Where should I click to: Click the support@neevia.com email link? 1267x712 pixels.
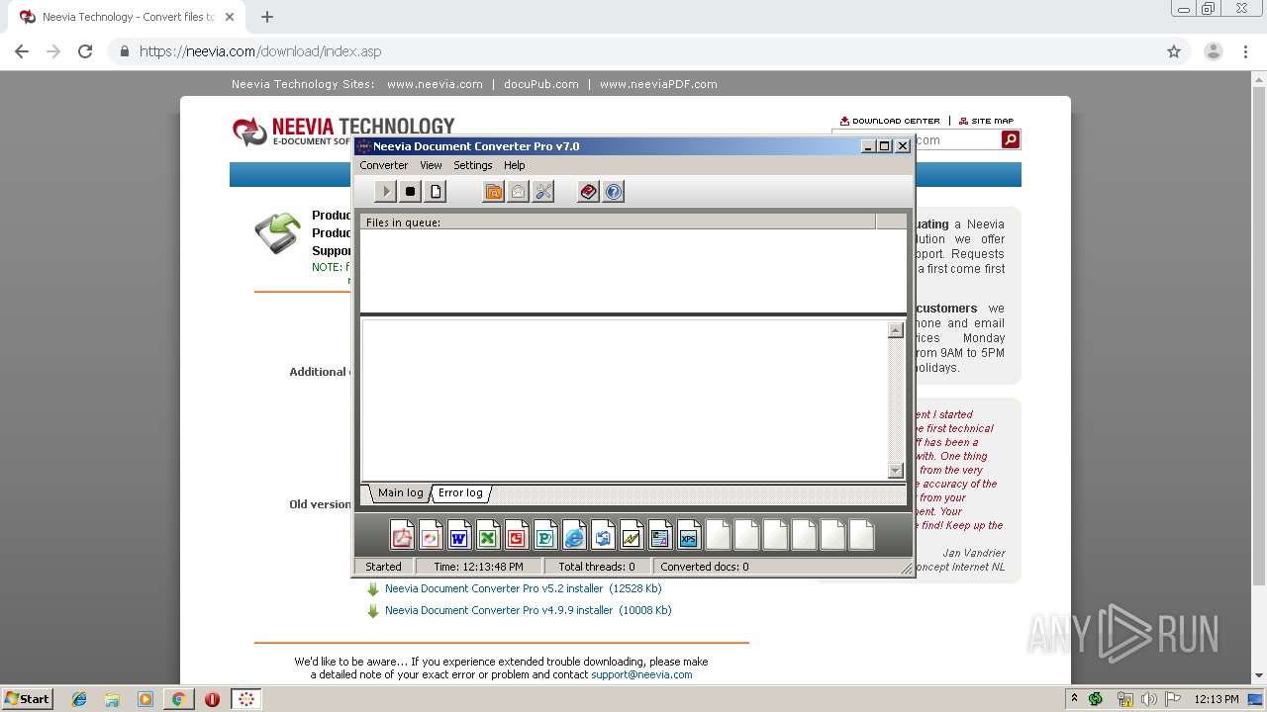click(641, 674)
